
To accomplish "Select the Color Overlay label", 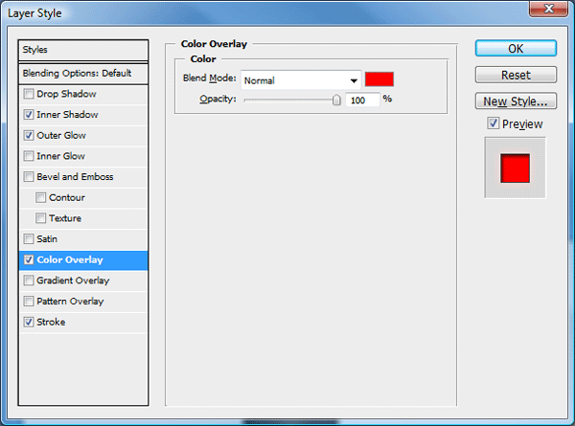I will click(70, 260).
